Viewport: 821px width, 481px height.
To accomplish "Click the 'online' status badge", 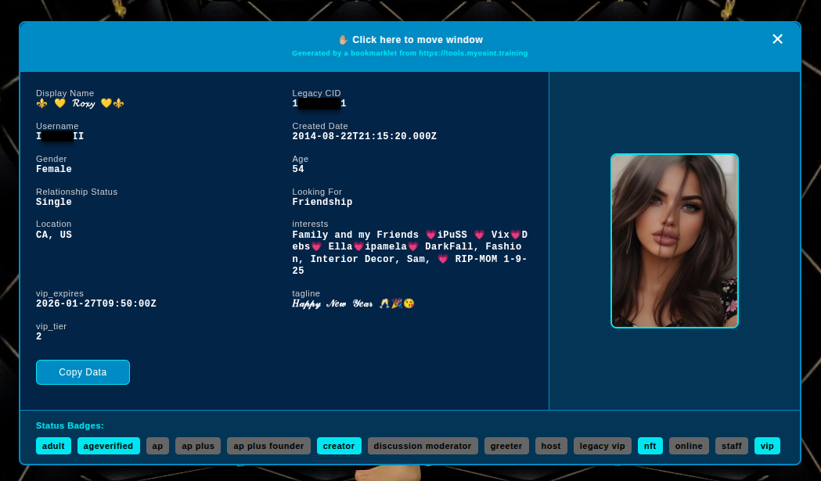I will point(689,446).
